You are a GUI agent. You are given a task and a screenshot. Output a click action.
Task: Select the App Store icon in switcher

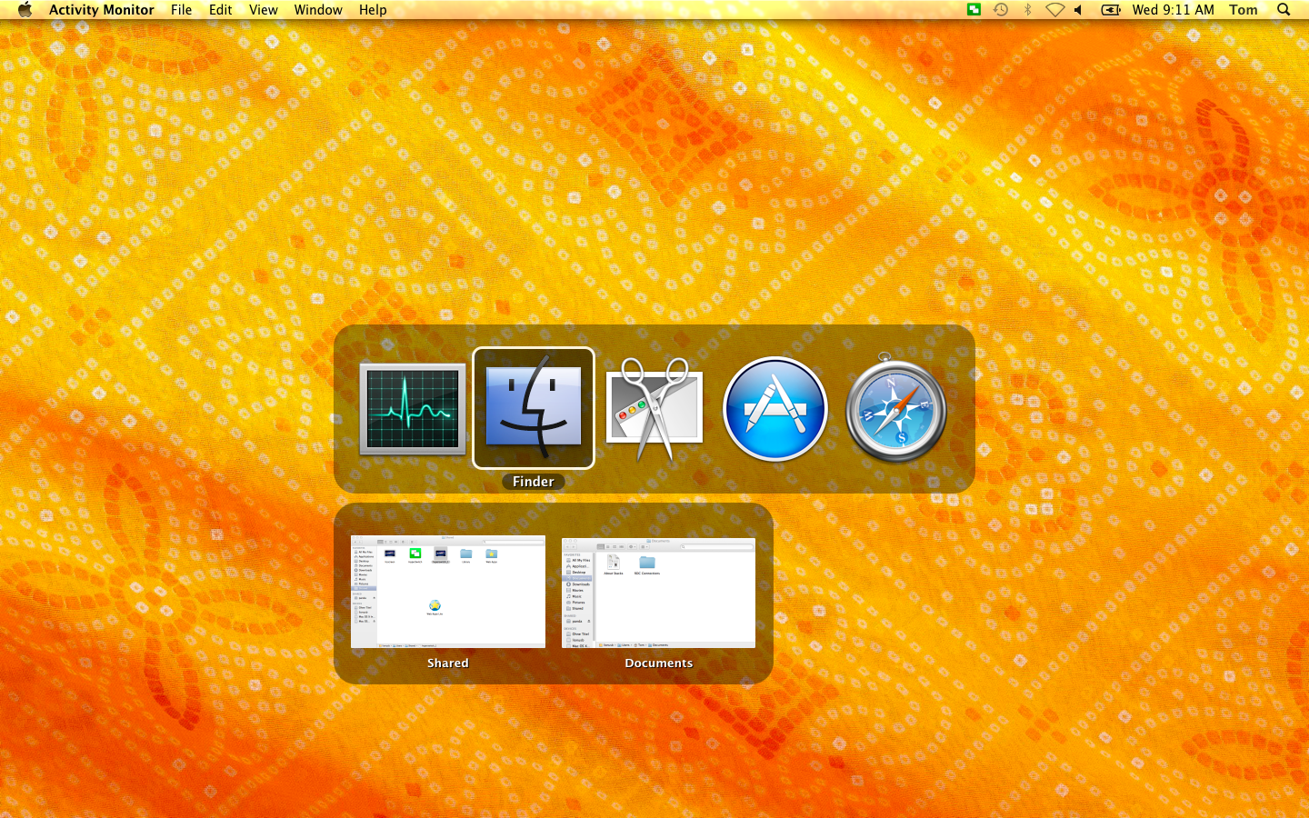pyautogui.click(x=775, y=409)
